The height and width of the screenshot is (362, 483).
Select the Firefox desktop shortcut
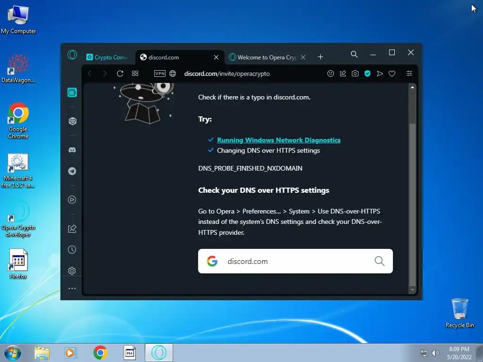click(x=18, y=264)
